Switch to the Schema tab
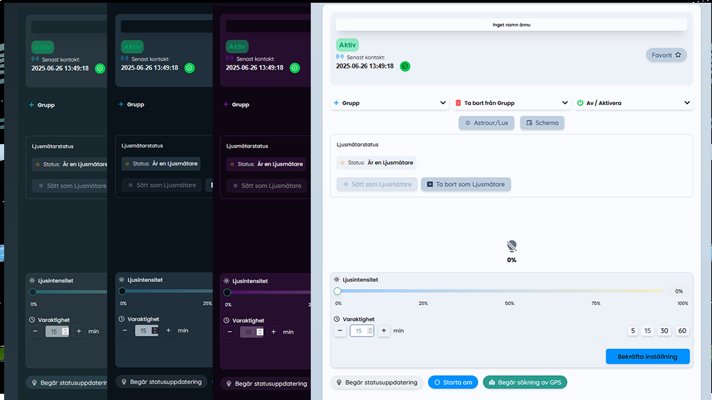Image resolution: width=712 pixels, height=400 pixels. [542, 123]
